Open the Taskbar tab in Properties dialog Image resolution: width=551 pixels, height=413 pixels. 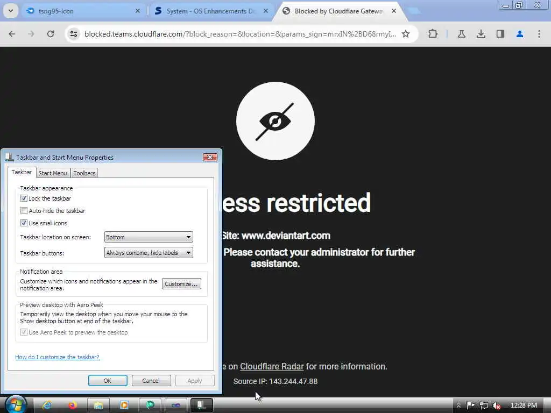click(22, 172)
